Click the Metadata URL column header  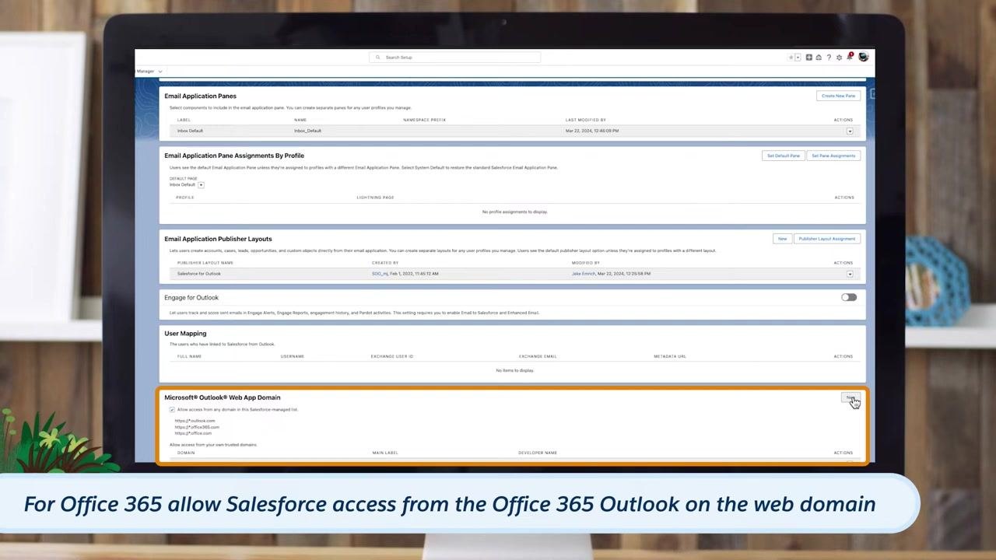pyautogui.click(x=670, y=356)
